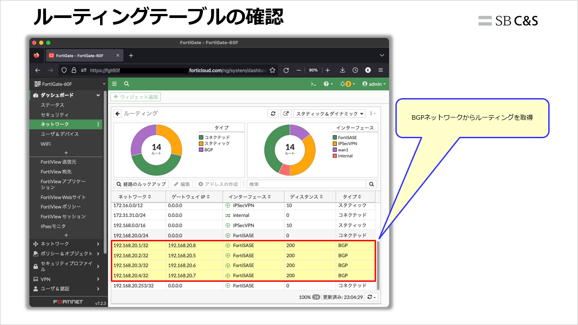Expand ネットワーク section with arrows icon
Viewport: 578px width, 325px height.
[66, 244]
